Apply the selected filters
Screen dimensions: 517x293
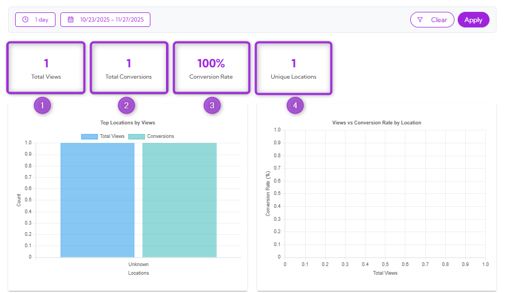[473, 20]
